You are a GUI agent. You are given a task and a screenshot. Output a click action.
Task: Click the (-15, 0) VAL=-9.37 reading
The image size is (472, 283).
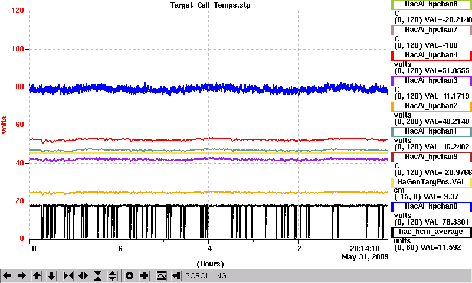[x=426, y=197]
